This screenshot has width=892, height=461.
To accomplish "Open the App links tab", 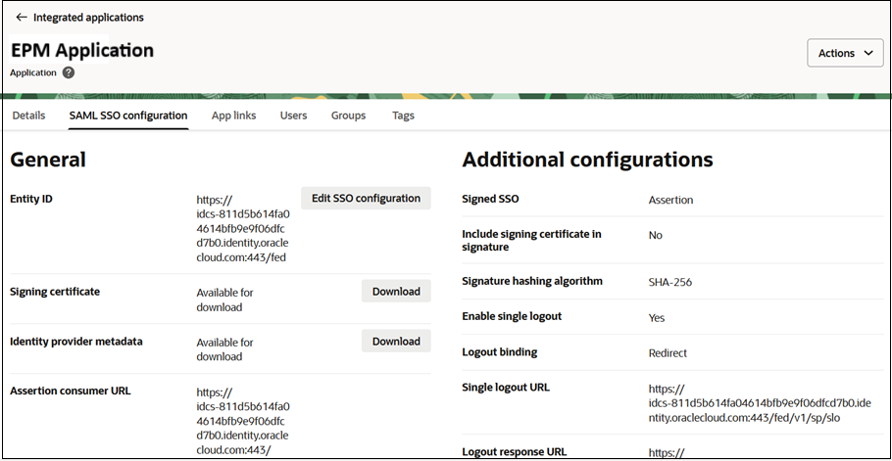I will [234, 115].
